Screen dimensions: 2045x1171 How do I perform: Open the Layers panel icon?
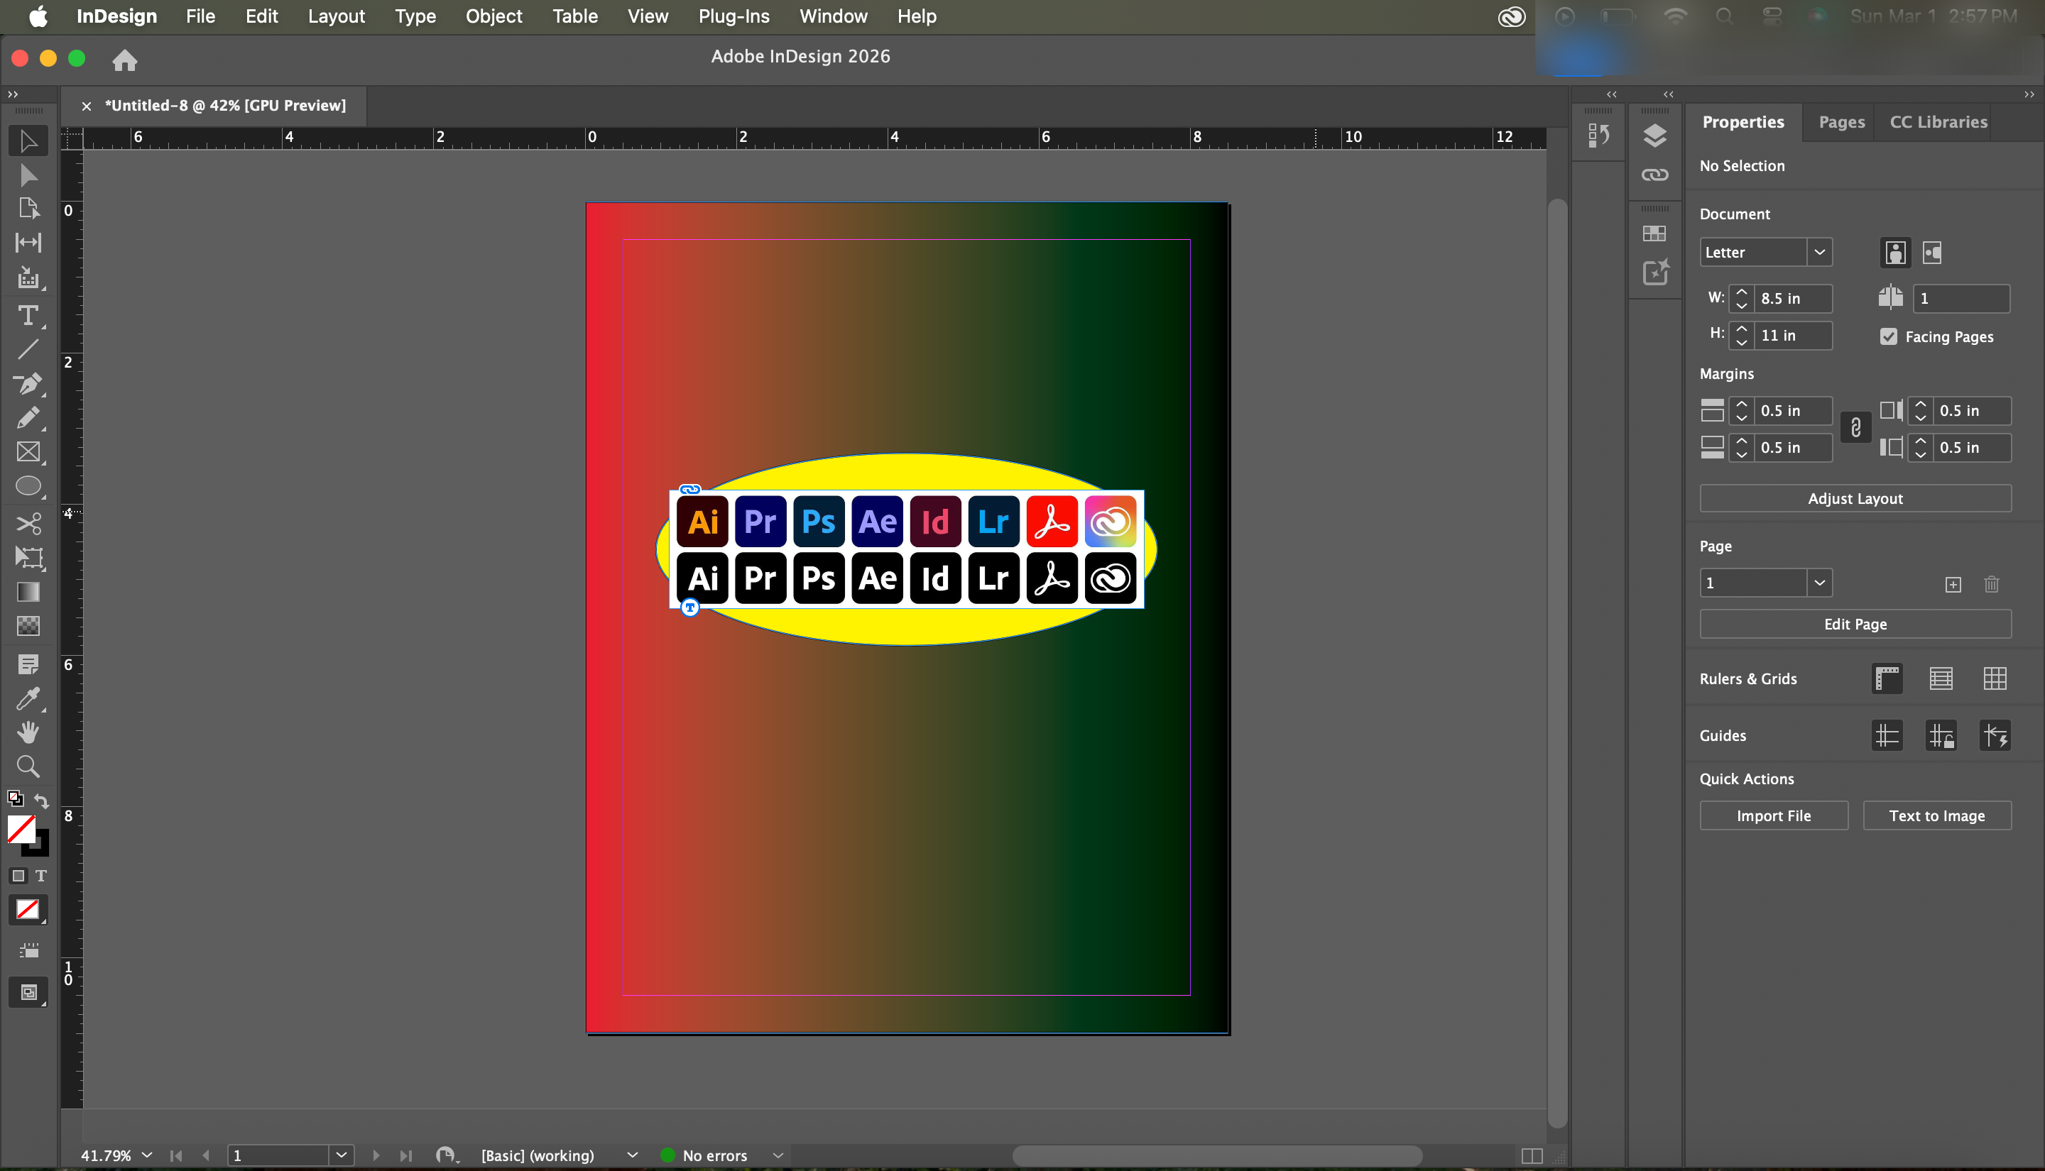(1655, 136)
